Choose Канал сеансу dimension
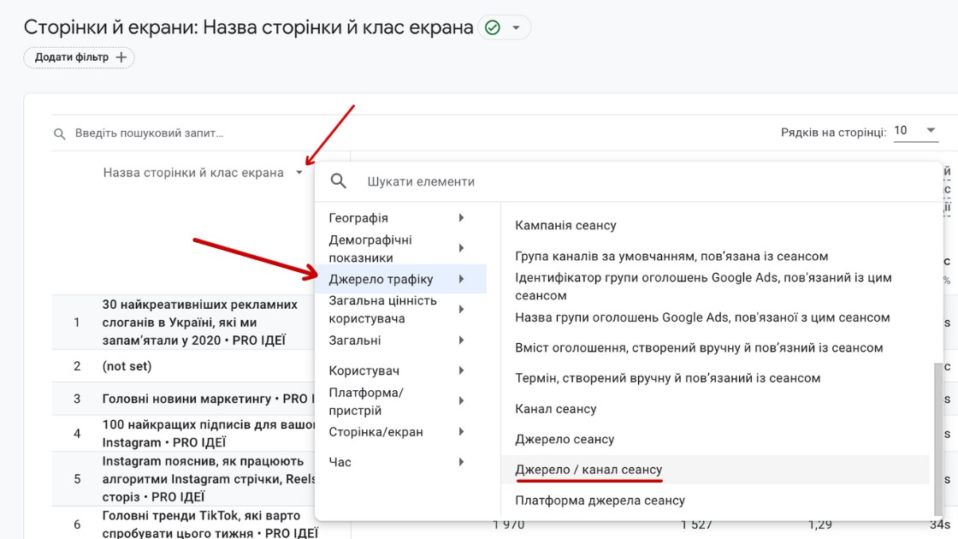The width and height of the screenshot is (958, 539). point(556,409)
